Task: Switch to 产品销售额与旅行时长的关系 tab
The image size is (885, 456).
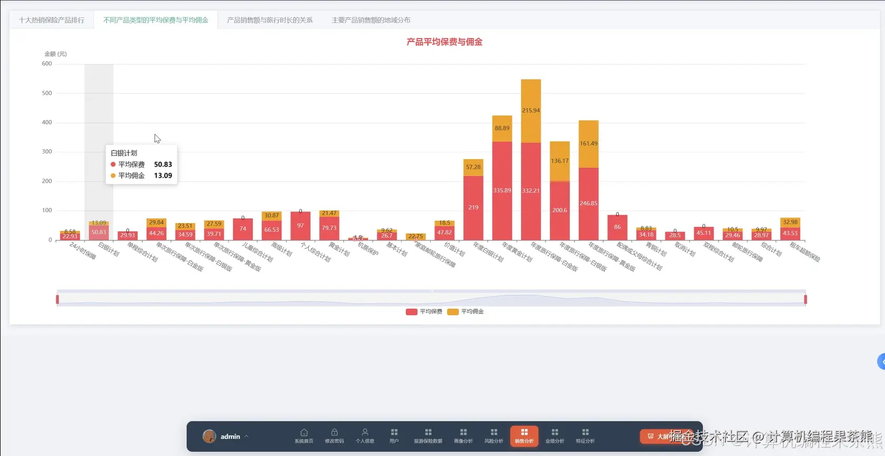Action: 270,20
